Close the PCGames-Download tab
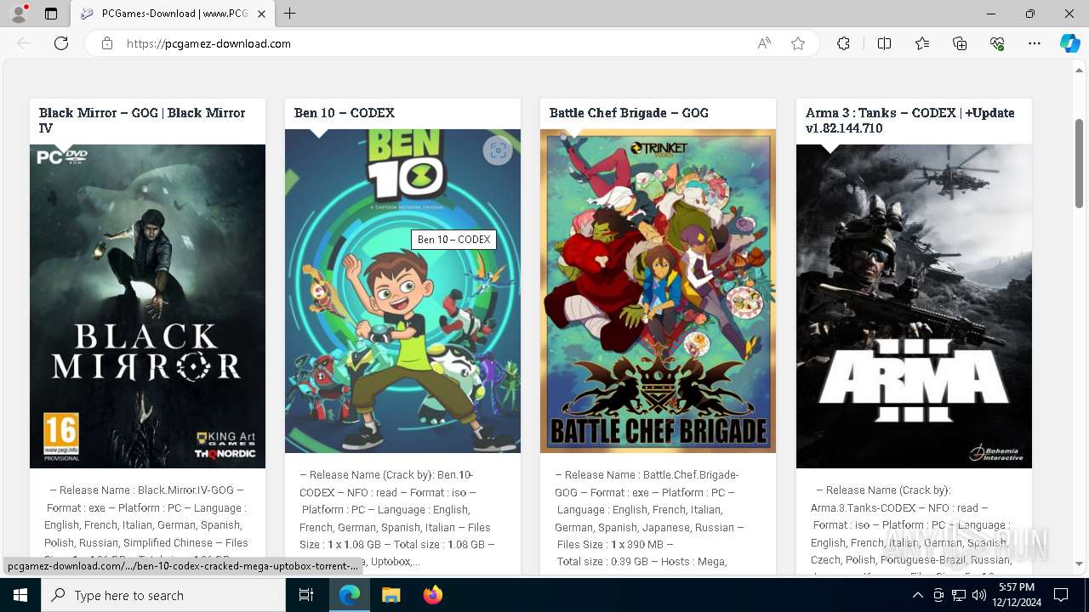Viewport: 1089px width, 612px height. coord(262,14)
